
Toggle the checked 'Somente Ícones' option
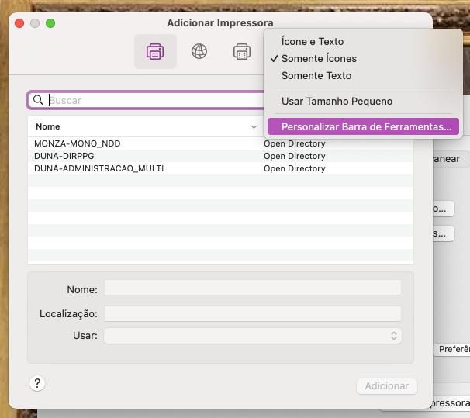coord(319,58)
